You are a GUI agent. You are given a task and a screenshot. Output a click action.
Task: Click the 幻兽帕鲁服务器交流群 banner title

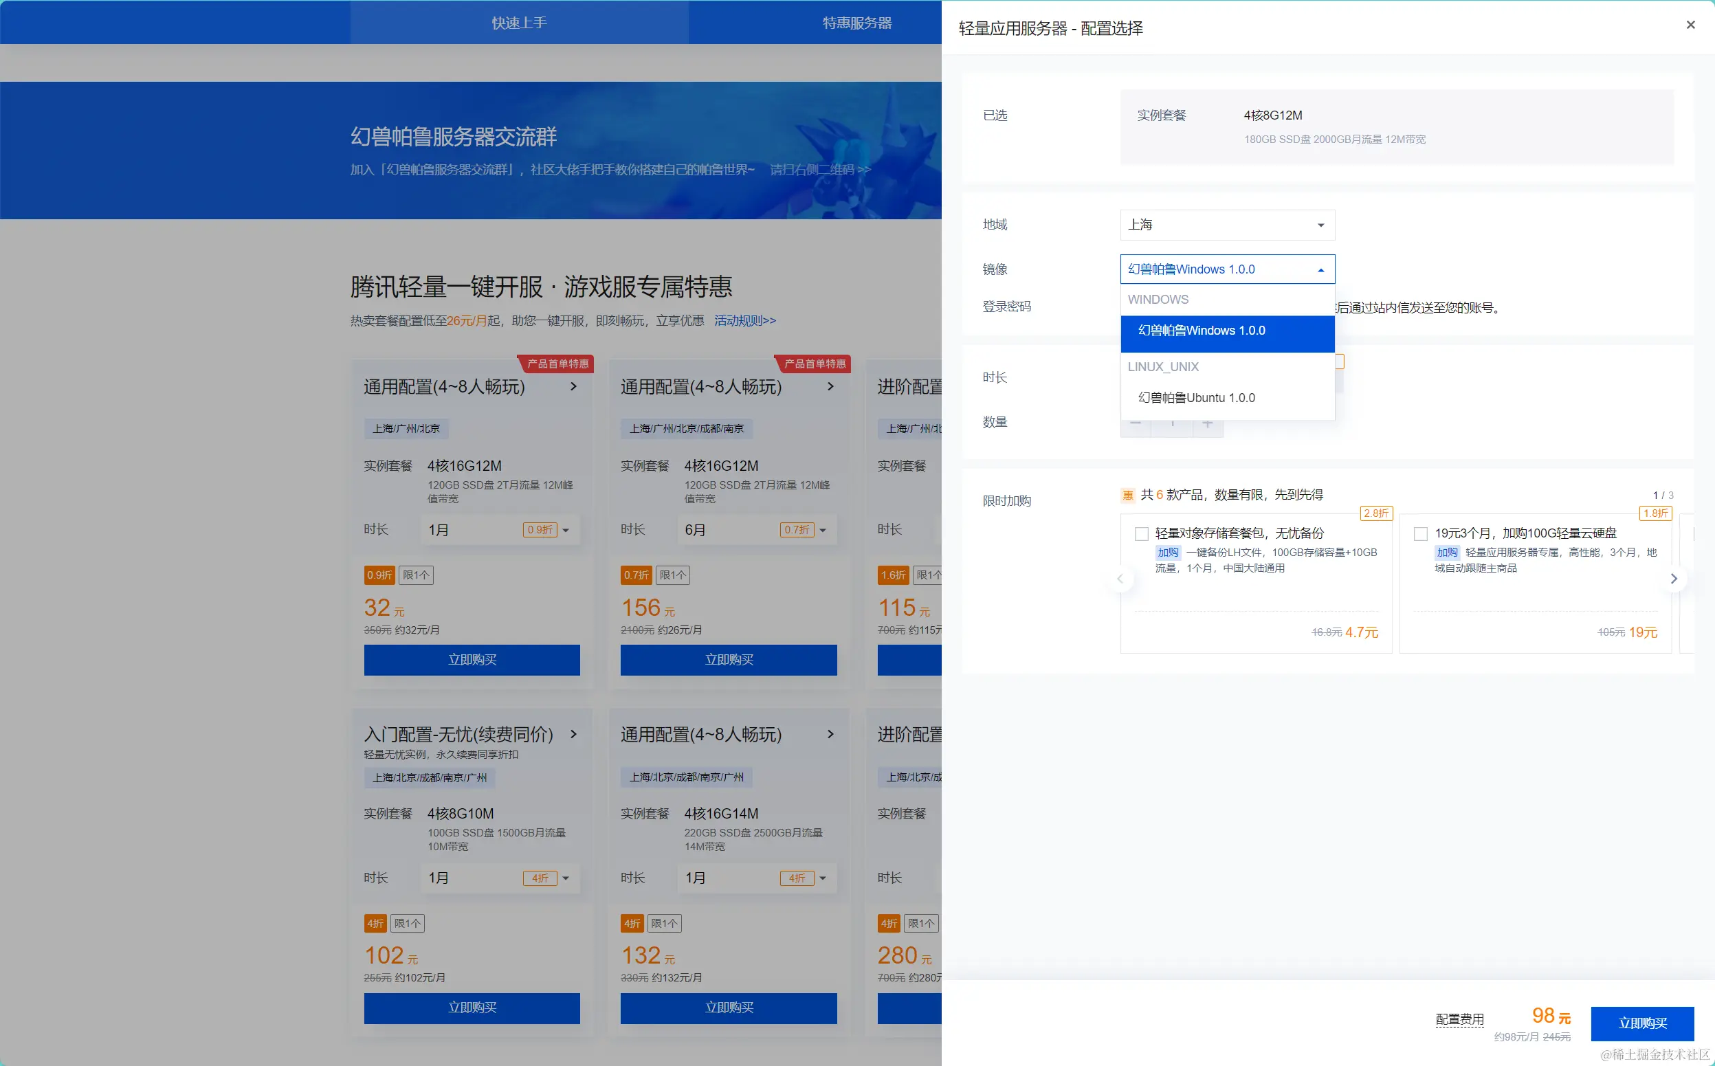click(x=453, y=137)
